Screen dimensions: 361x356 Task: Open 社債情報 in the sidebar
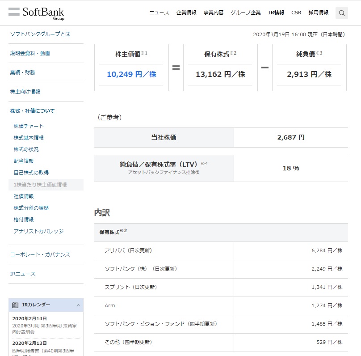coord(24,196)
